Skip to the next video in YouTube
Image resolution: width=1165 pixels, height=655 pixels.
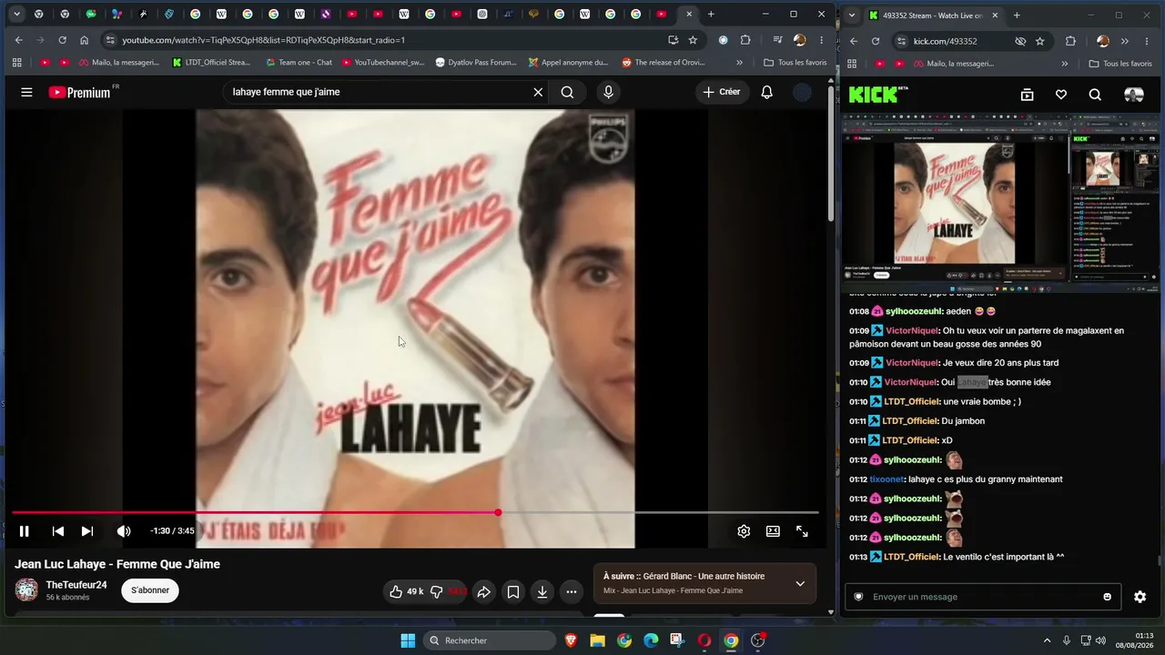coord(87,531)
